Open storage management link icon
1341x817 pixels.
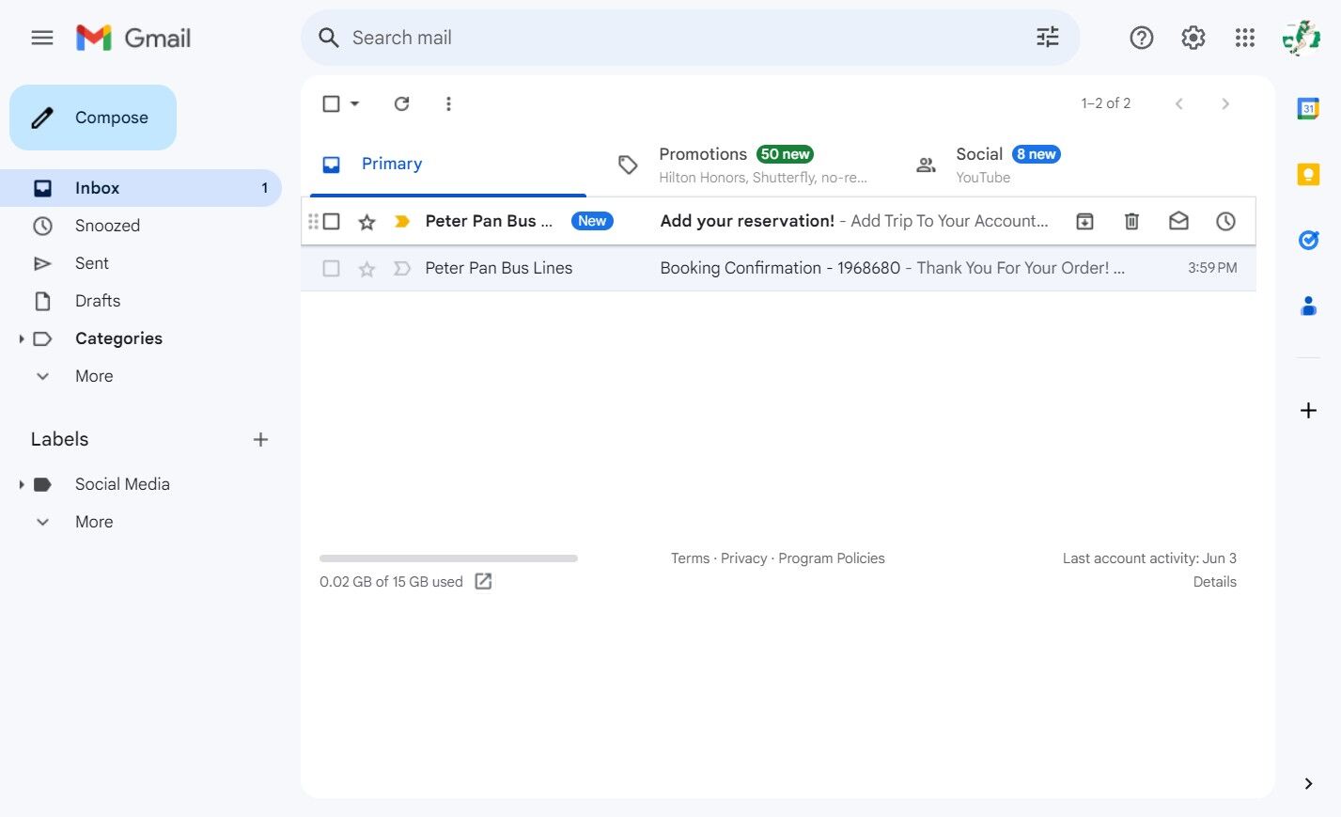coord(483,581)
